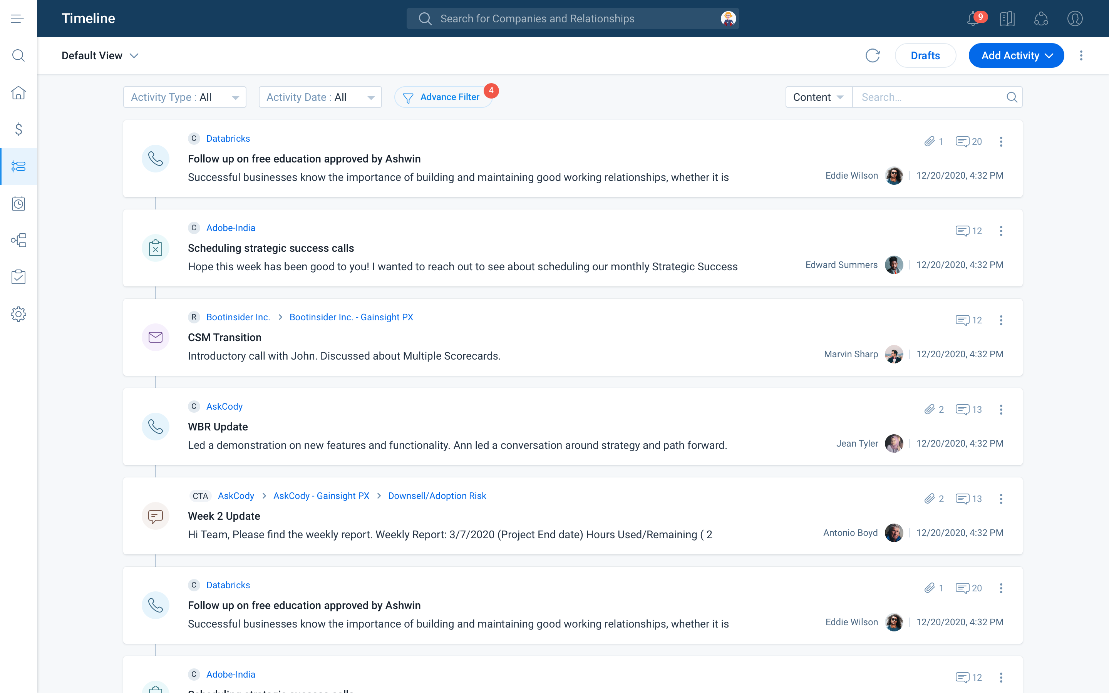Open 'Scheduling strategic success calls' title
The height and width of the screenshot is (693, 1109).
click(271, 248)
